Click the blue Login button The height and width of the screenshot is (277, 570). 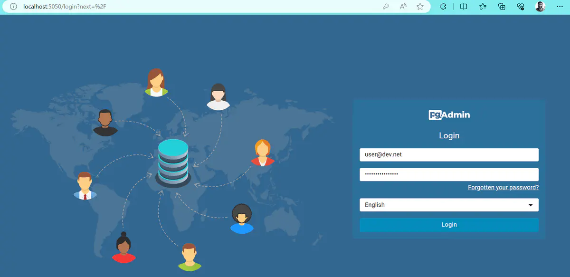(449, 225)
